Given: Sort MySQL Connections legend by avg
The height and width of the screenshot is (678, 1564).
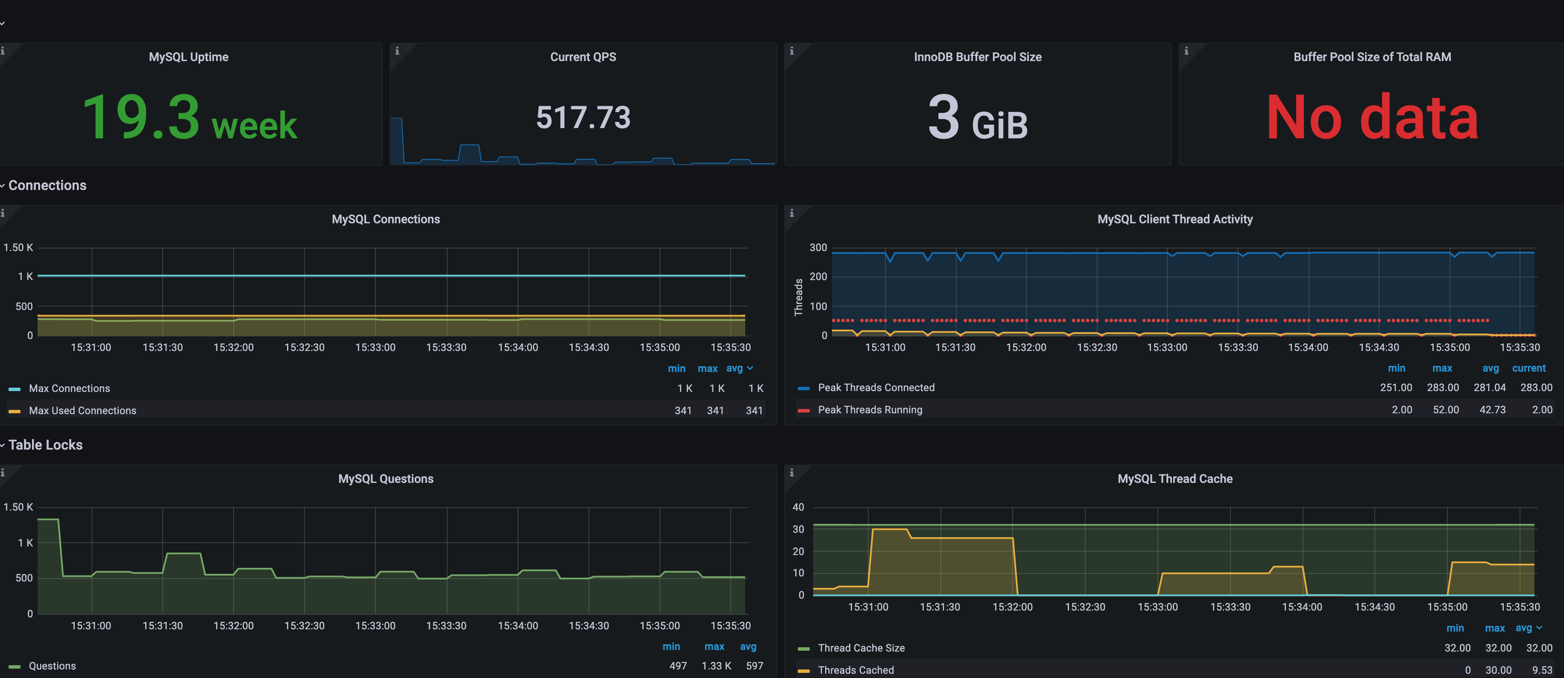Looking at the screenshot, I should pos(735,368).
